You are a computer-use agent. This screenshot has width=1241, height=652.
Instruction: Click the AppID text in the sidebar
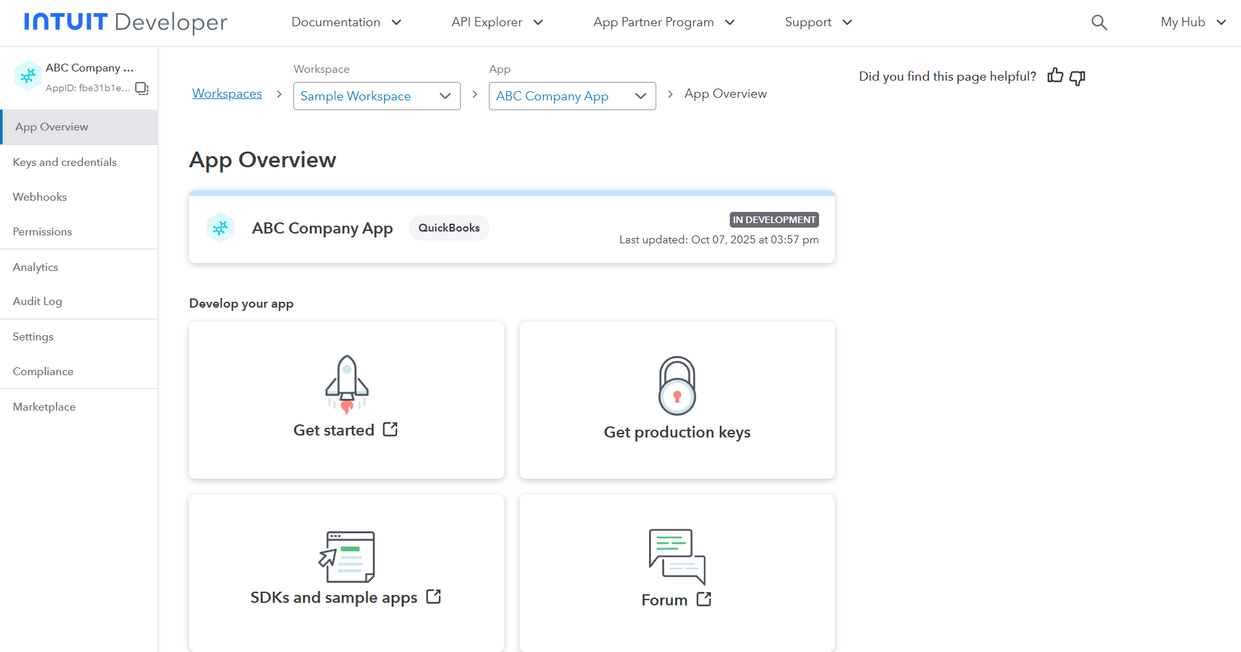(x=88, y=88)
